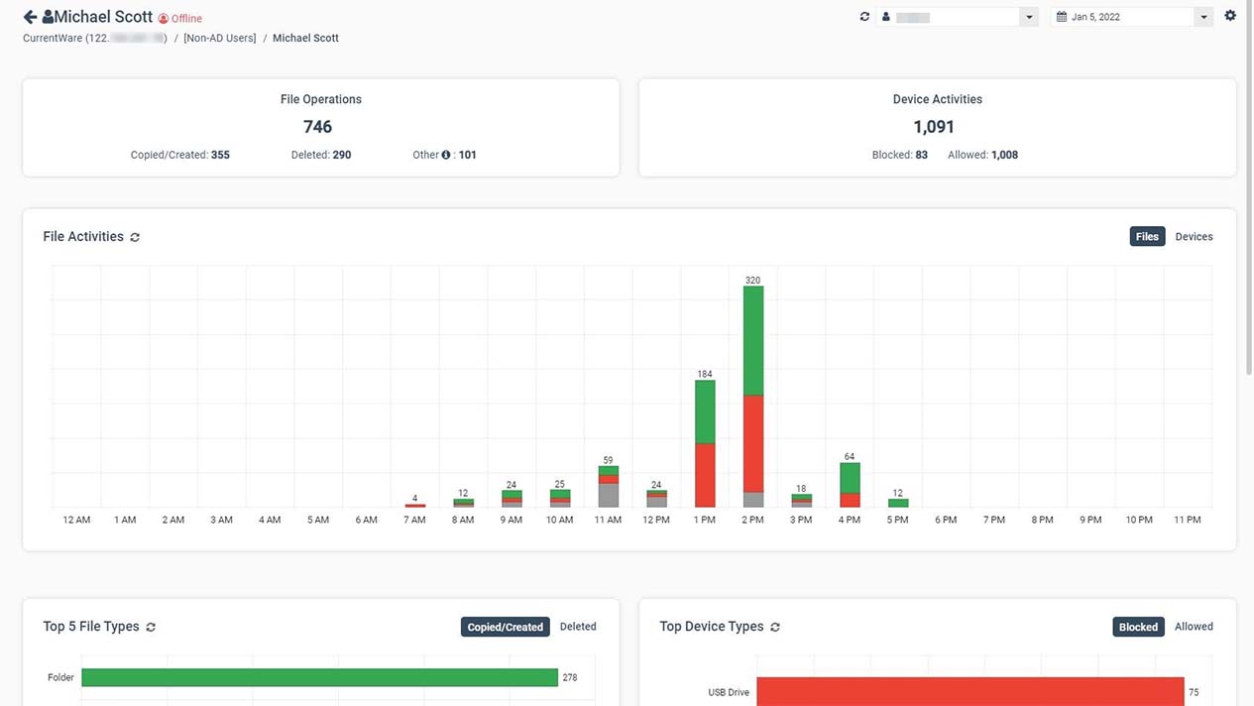This screenshot has width=1254, height=706.
Task: Click the refresh icon next to user selector
Action: point(864,17)
